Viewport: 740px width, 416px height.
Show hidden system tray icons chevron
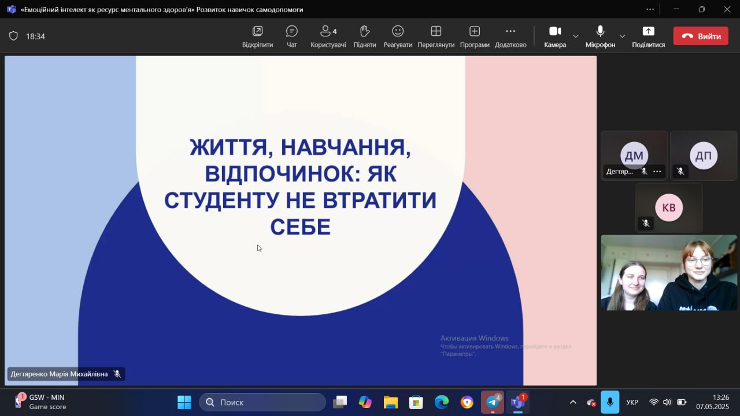(x=573, y=402)
